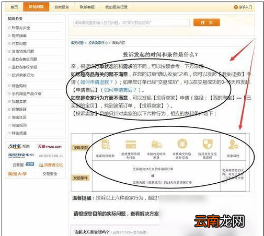Click the 承诺的没做到 complaint type icon
Image resolution: width=264 pixels, height=236 pixels.
(x=106, y=144)
